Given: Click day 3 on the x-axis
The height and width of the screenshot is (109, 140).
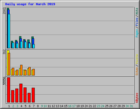Looking at the screenshot, I should click(x=17, y=106).
